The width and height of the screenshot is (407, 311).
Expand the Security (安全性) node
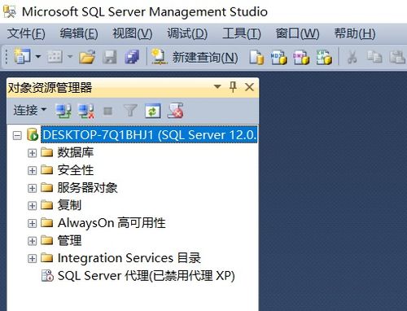pyautogui.click(x=32, y=170)
